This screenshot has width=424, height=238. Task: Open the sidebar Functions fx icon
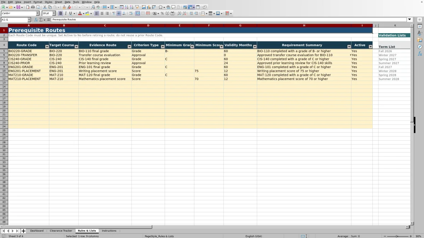pos(420,54)
